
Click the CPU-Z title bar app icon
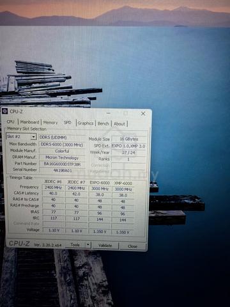coord(5,111)
